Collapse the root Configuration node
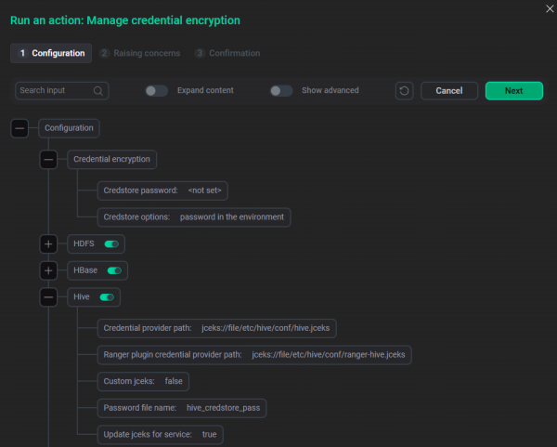 point(19,128)
